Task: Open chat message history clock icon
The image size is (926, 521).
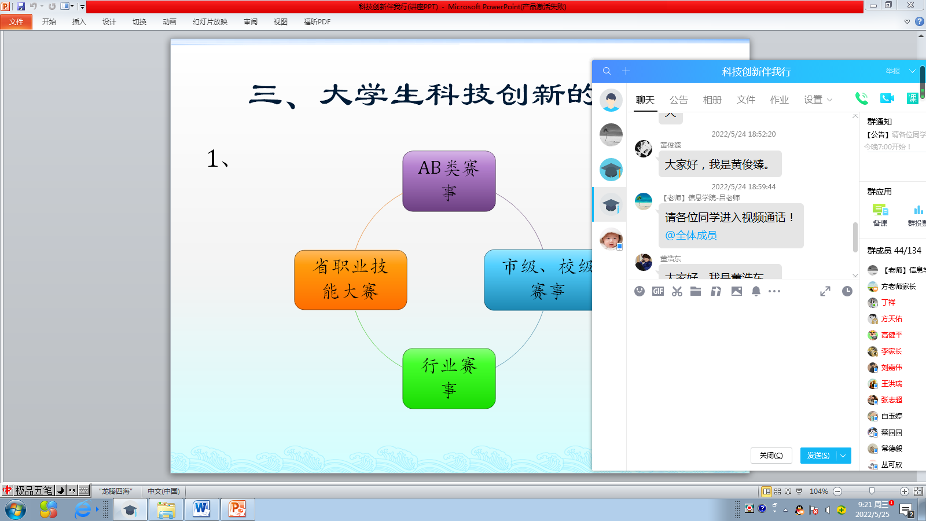Action: click(x=847, y=291)
